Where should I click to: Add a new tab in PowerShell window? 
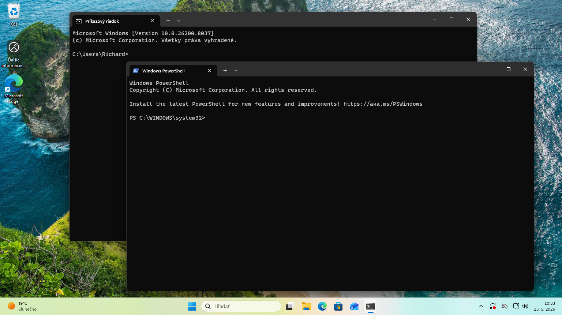point(225,71)
